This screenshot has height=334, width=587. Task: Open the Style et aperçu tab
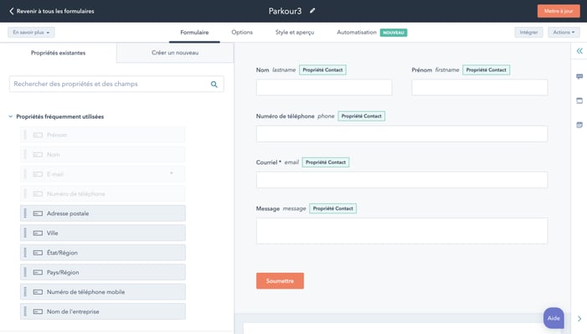(295, 32)
